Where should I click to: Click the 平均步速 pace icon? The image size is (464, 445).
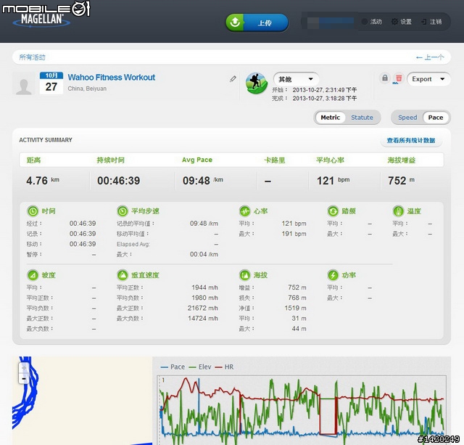(123, 211)
